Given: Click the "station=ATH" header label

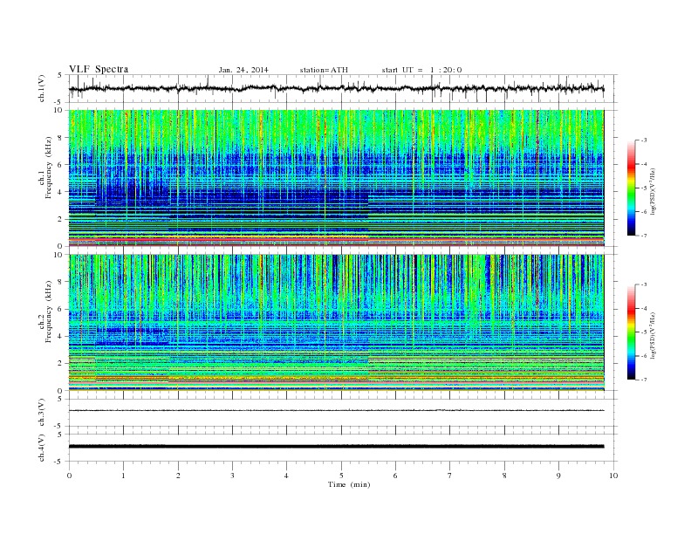Looking at the screenshot, I should 324,70.
